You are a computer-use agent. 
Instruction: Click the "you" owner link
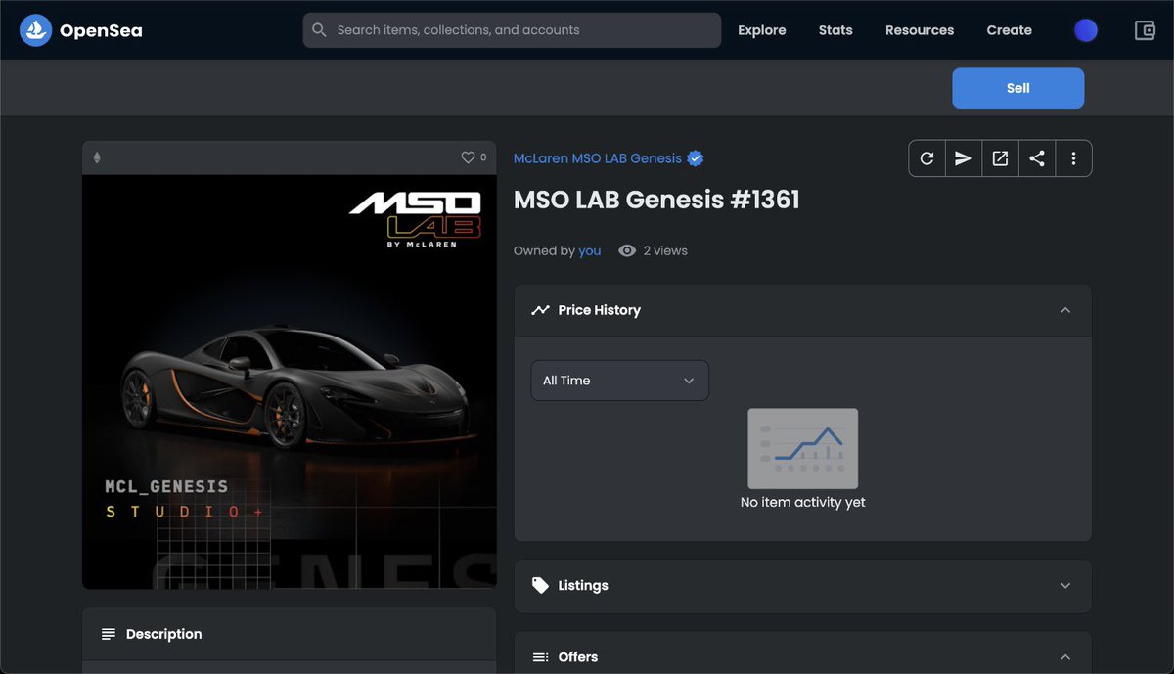590,251
